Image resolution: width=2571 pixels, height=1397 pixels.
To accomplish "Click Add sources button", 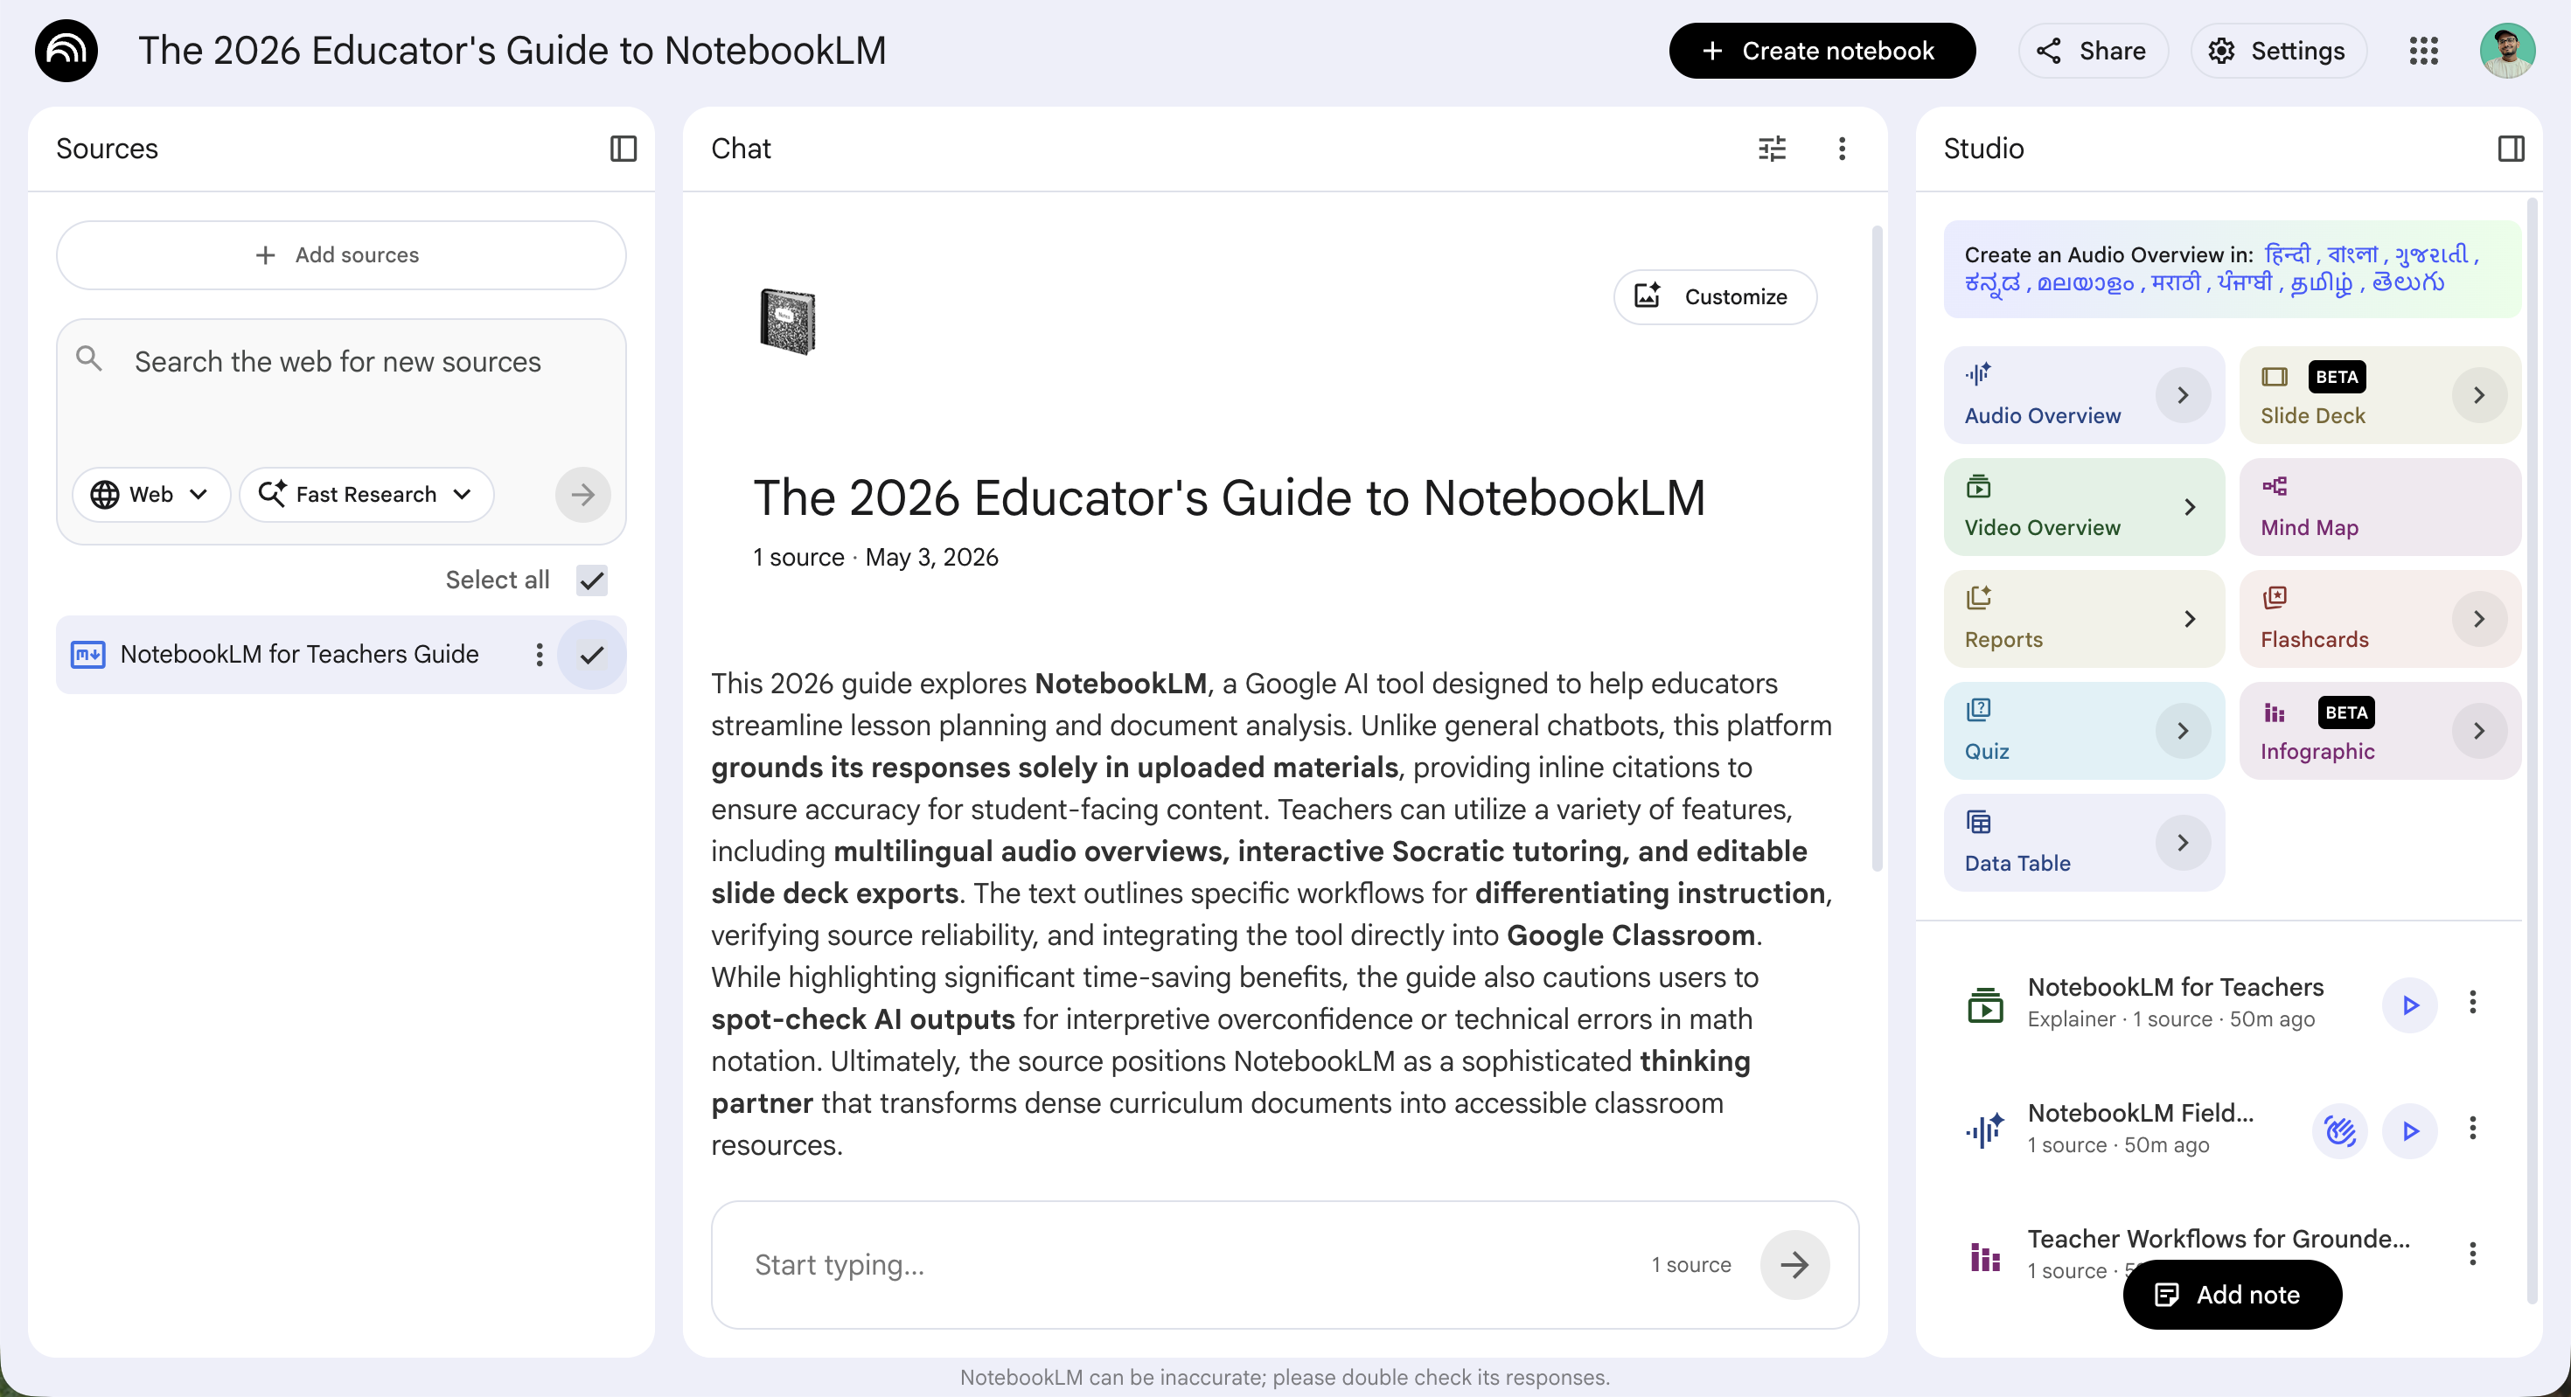I will pos(340,255).
